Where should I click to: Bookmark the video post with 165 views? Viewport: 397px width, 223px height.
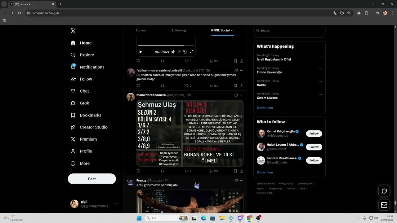click(235, 61)
